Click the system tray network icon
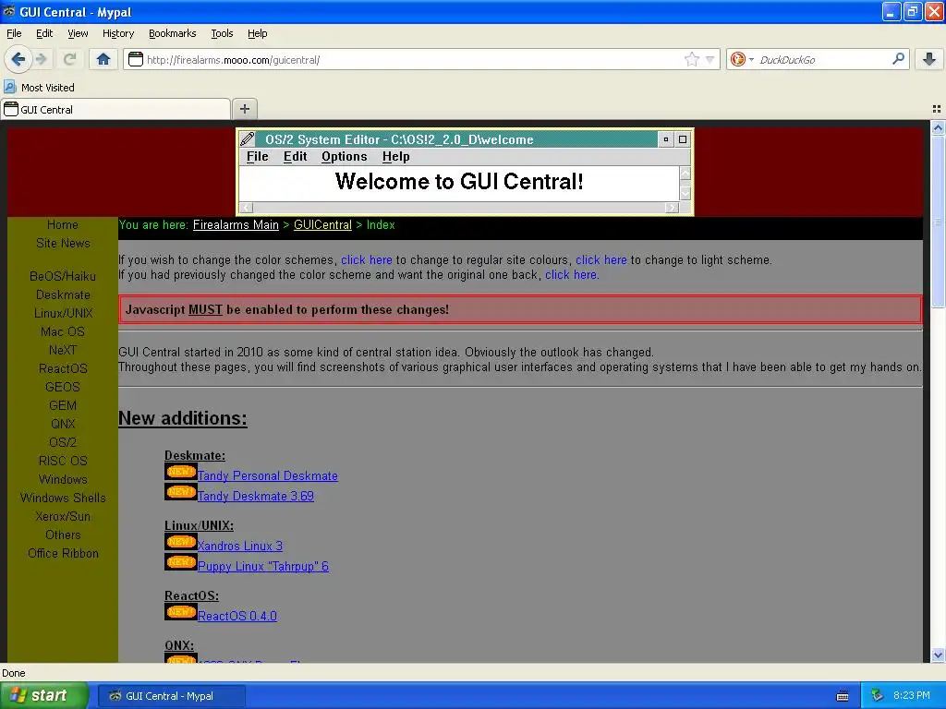 coord(878,696)
